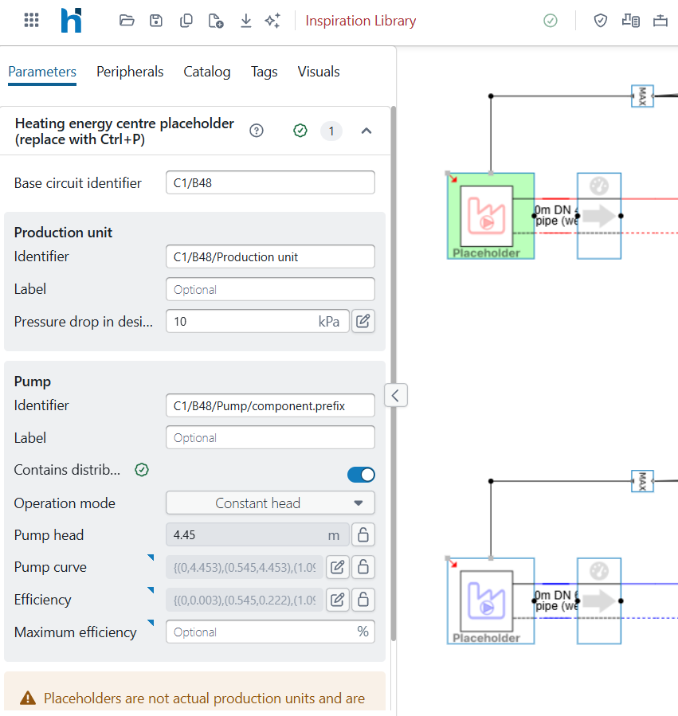Click the Hysopt 'h' logo
The width and height of the screenshot is (678, 716).
(x=71, y=21)
